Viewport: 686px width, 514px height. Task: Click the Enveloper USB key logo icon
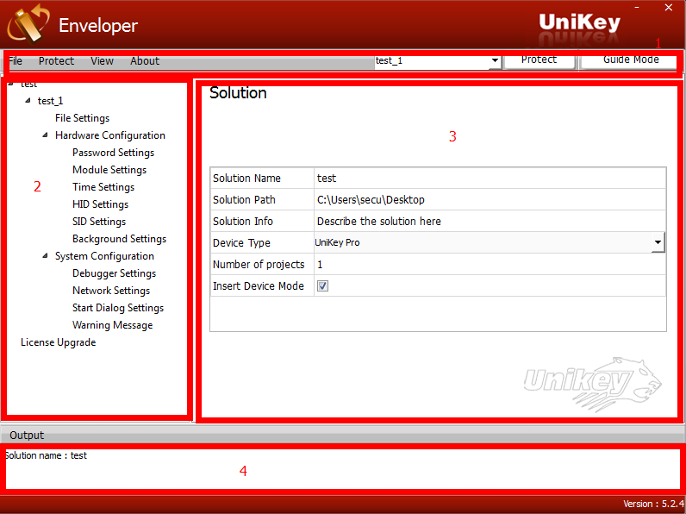pos(28,24)
